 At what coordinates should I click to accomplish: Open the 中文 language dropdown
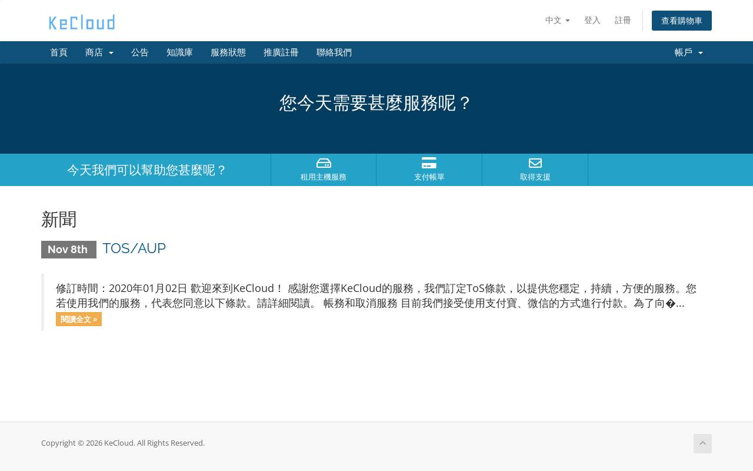pyautogui.click(x=558, y=21)
